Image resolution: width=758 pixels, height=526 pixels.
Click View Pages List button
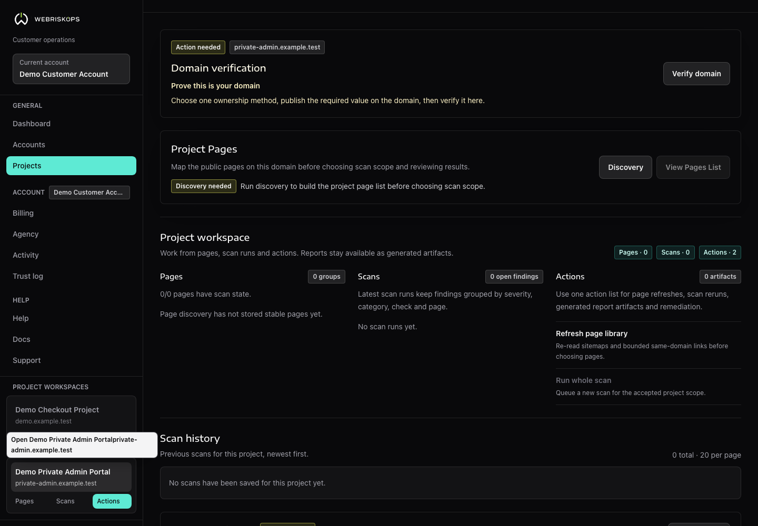pyautogui.click(x=693, y=167)
